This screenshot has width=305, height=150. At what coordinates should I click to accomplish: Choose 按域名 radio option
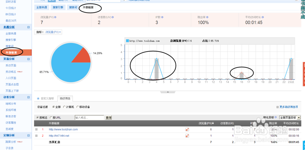[x=38, y=118]
